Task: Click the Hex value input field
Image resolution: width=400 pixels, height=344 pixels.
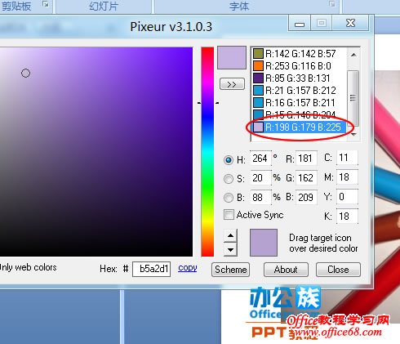Action: [x=151, y=269]
